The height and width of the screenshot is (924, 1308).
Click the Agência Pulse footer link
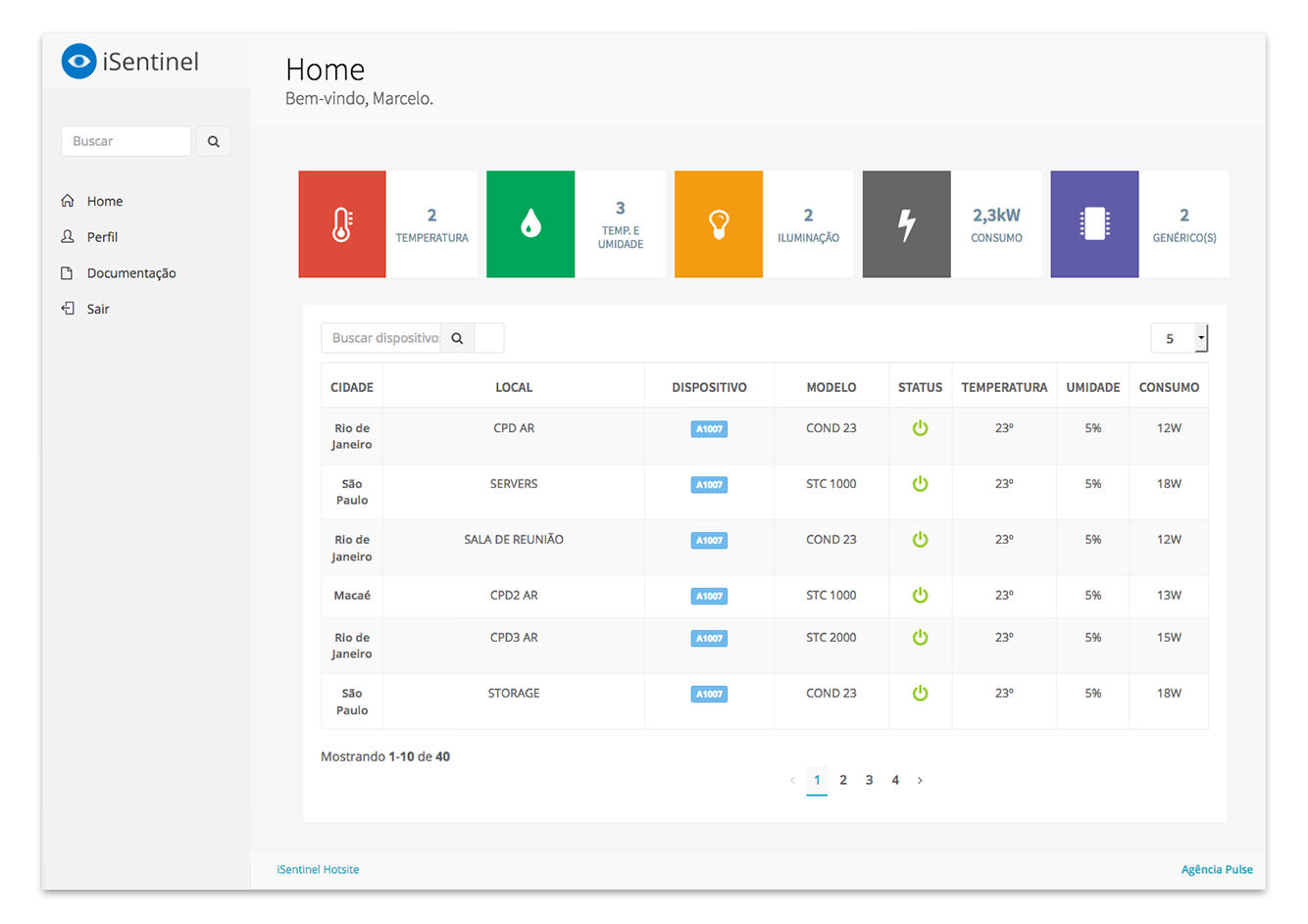(1217, 870)
